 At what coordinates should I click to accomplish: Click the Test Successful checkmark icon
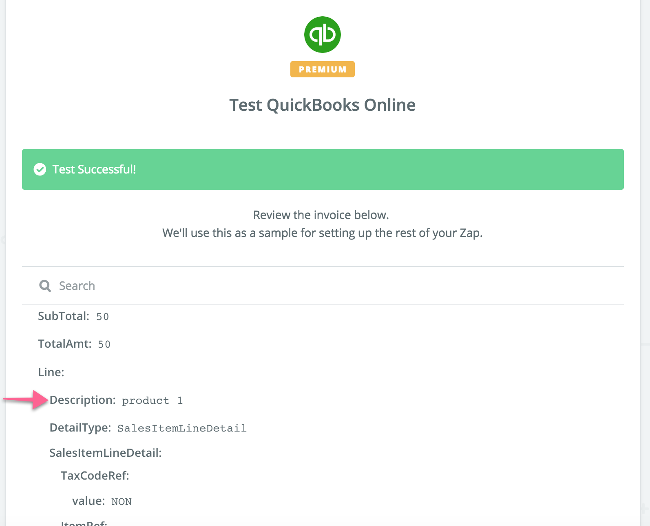pos(40,169)
